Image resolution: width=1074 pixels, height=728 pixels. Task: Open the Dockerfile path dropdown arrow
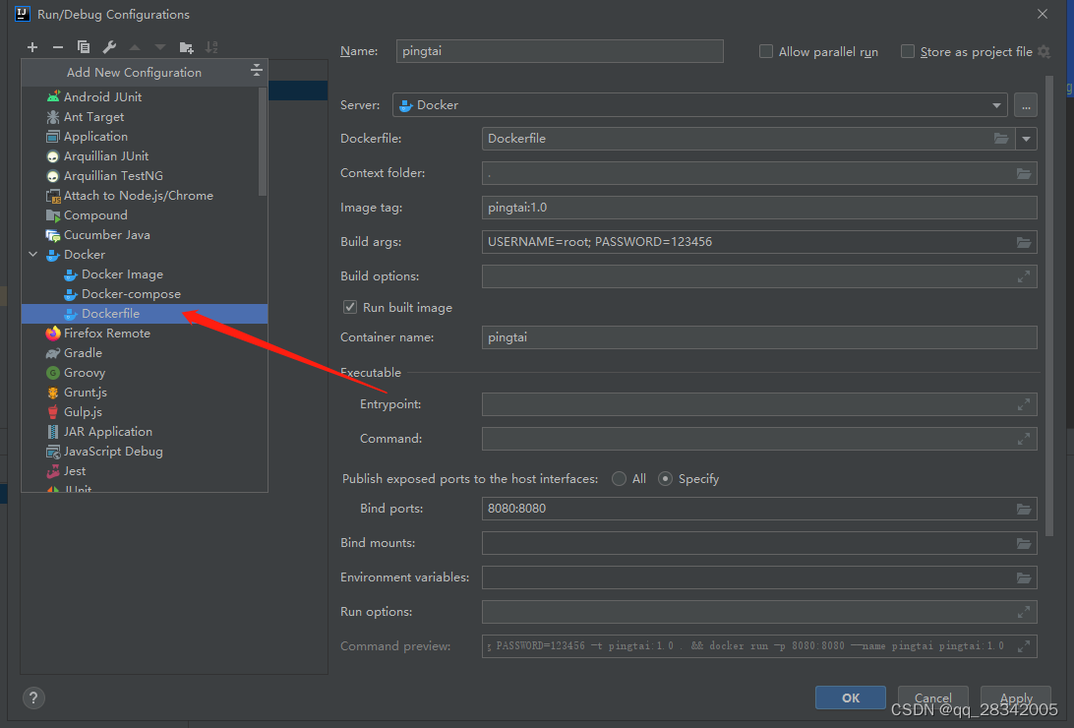click(1026, 139)
